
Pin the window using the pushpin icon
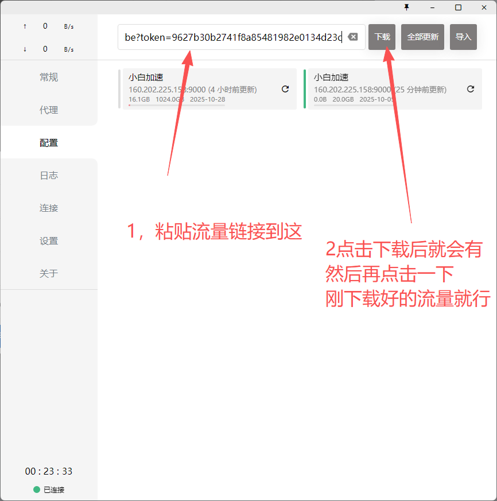coord(407,7)
